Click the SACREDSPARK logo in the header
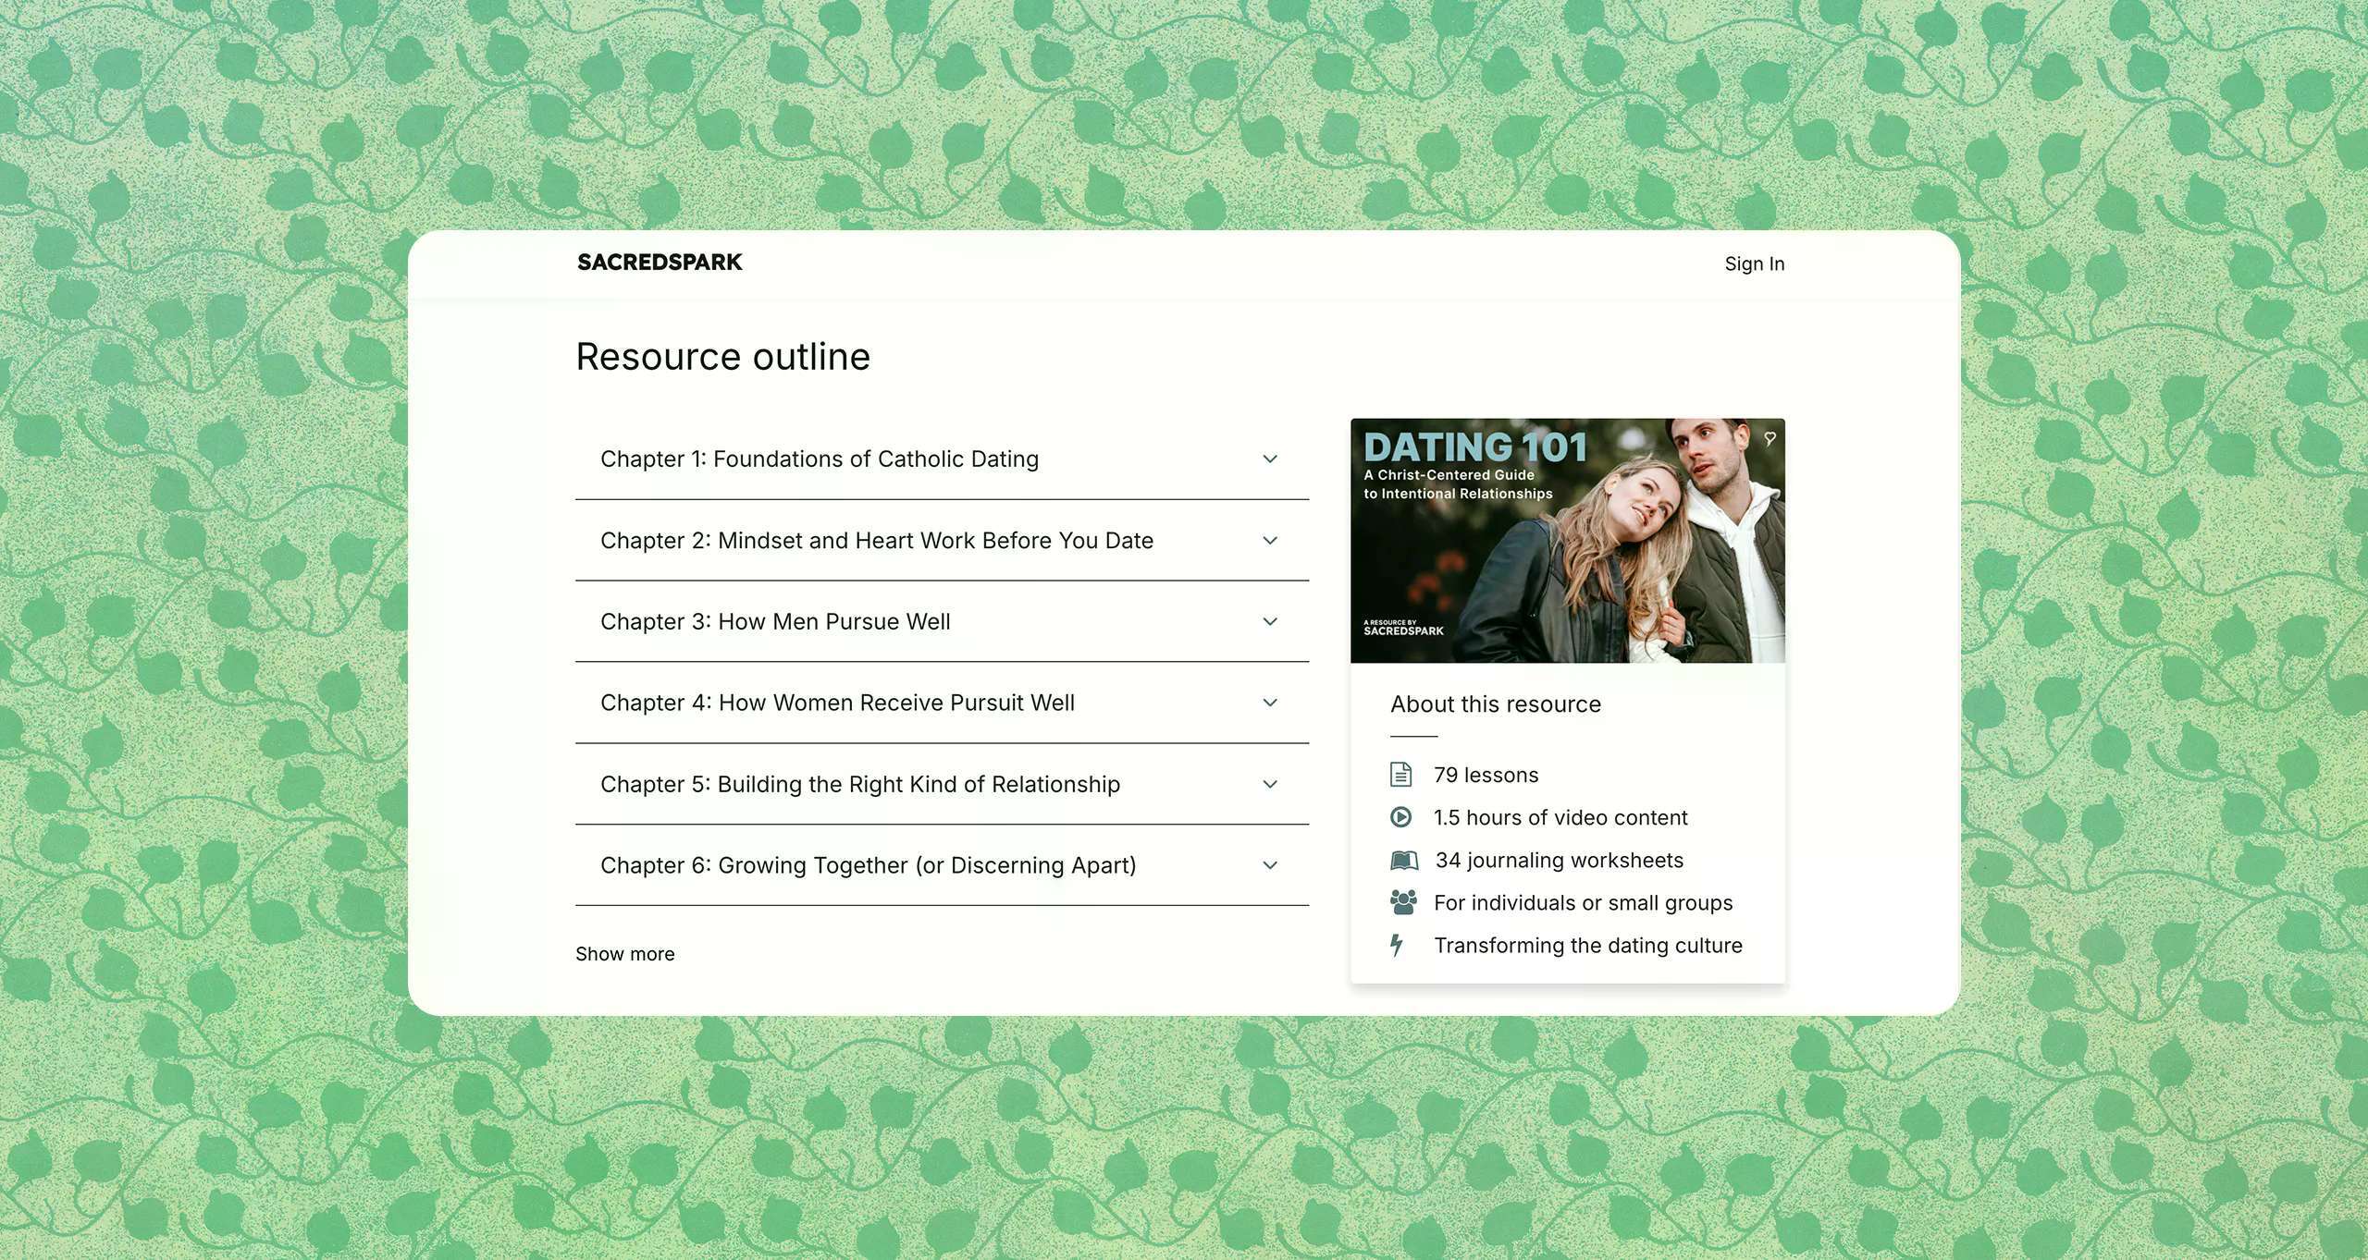 (660, 263)
